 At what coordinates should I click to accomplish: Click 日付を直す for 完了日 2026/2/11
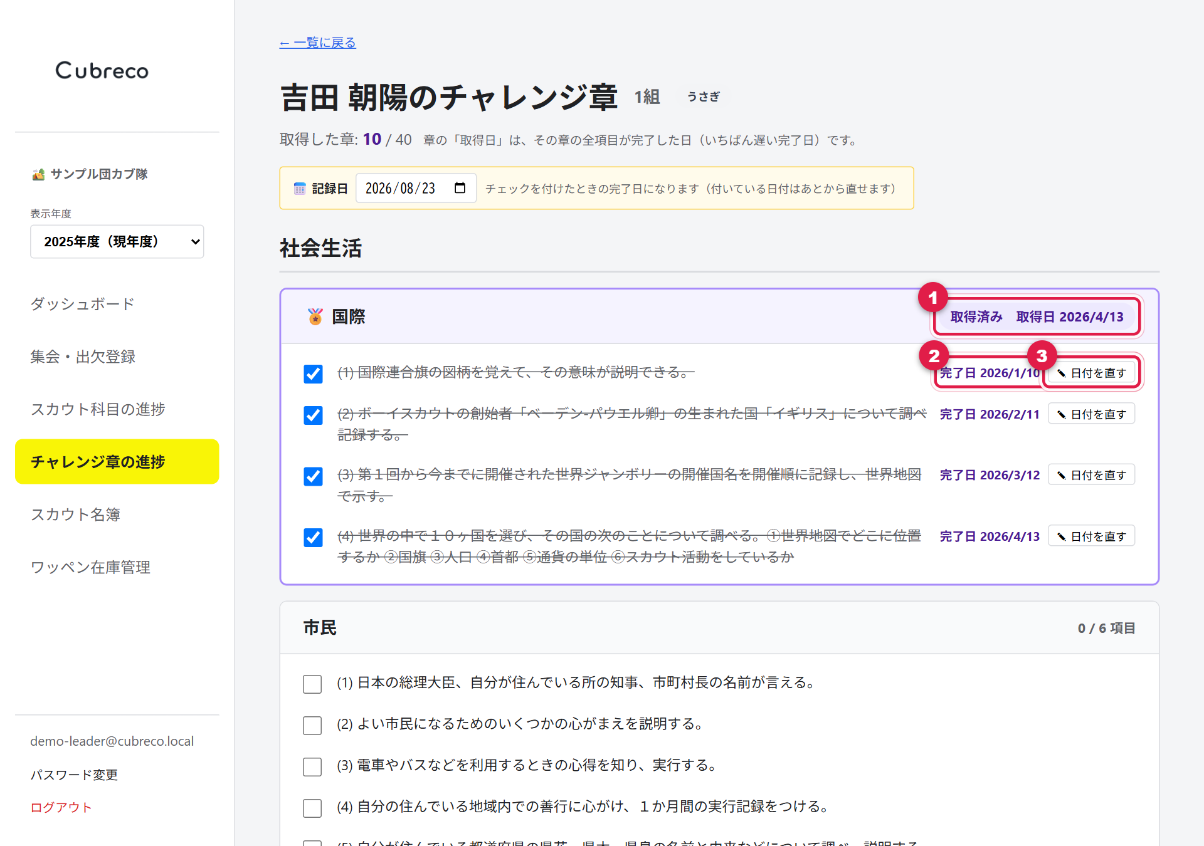[x=1092, y=414]
